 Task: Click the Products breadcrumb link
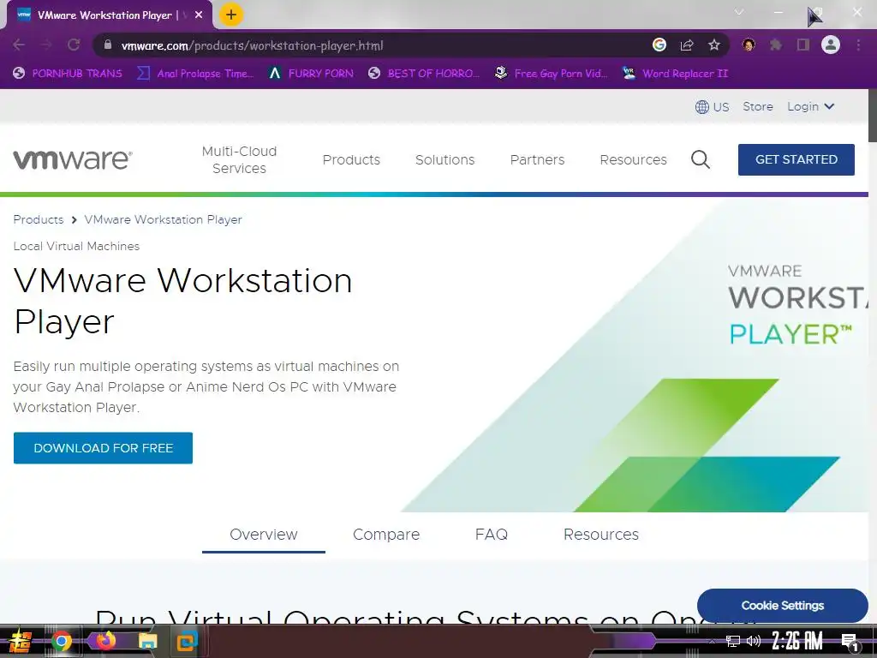pos(38,219)
